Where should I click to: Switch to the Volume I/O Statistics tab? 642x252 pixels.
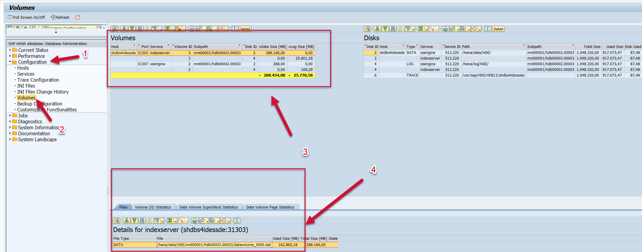[x=153, y=207]
